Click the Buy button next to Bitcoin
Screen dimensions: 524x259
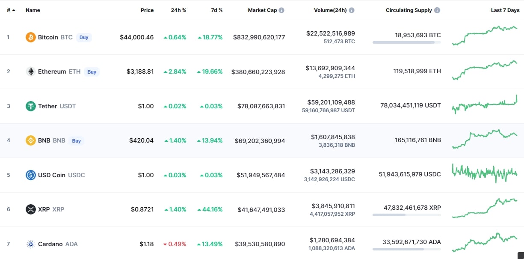point(84,37)
